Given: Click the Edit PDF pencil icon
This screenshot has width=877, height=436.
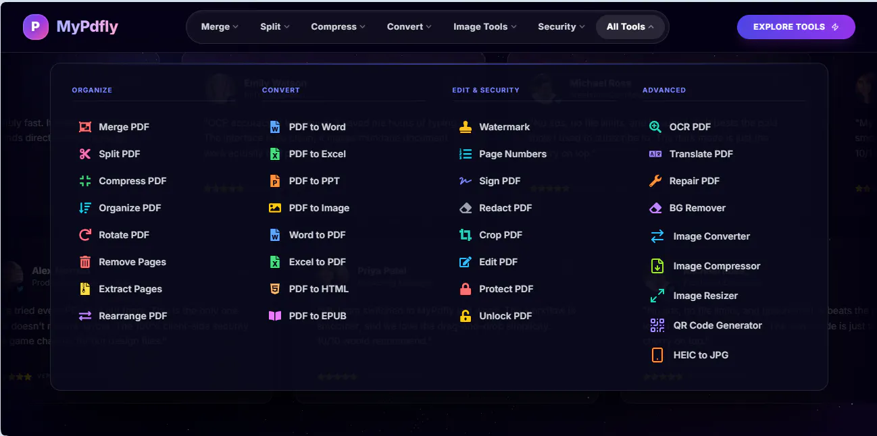Looking at the screenshot, I should (x=466, y=262).
